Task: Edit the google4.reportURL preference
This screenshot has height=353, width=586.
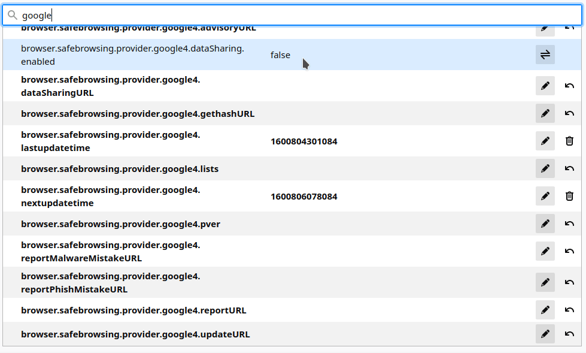Action: click(x=545, y=310)
